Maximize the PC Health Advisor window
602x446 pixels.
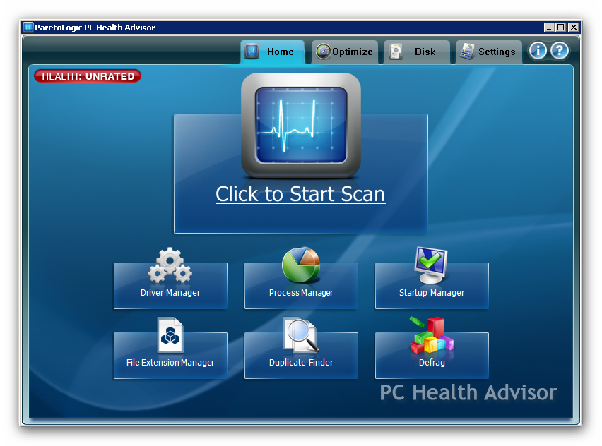pos(560,28)
